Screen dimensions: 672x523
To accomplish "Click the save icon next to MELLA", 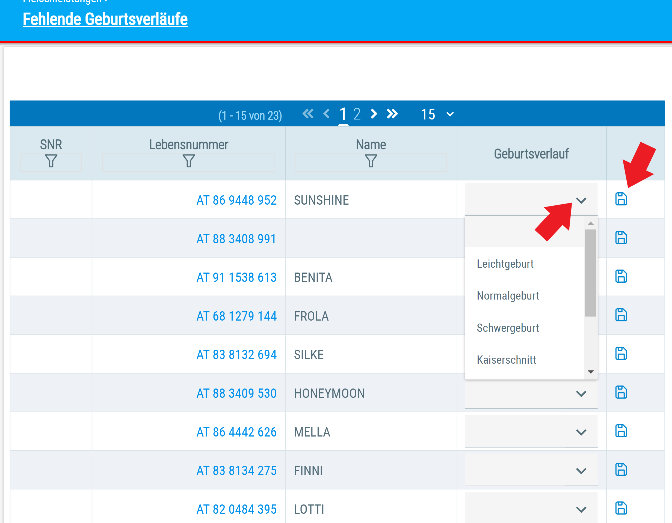I will [x=621, y=431].
